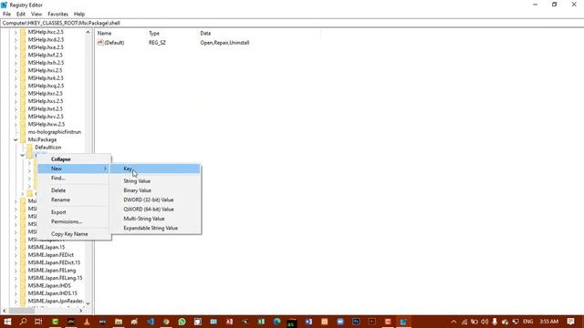
Task: Expand the MSHelp.hxs.2.5 key
Action: pos(16,101)
